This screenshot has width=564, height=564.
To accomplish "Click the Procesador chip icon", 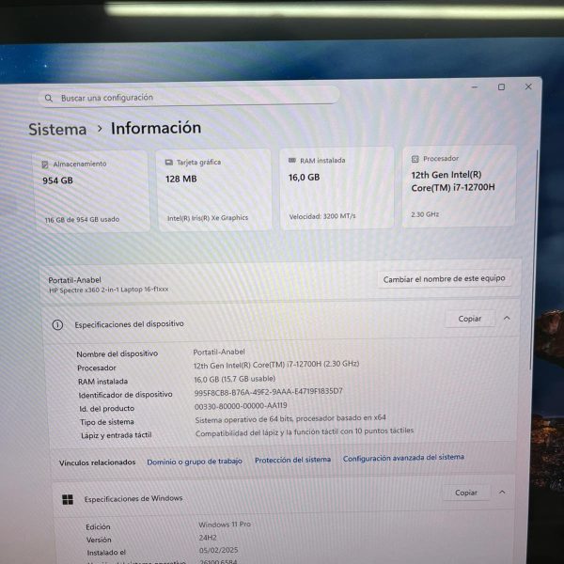I will coord(415,159).
